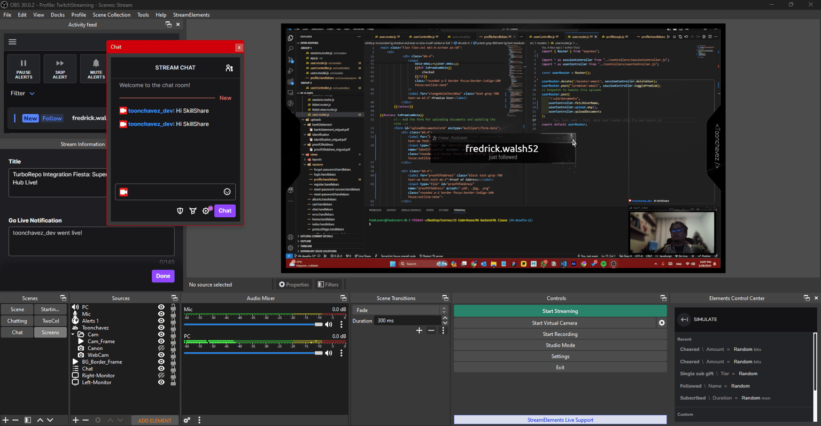Send message with purple Chat button

(225, 211)
